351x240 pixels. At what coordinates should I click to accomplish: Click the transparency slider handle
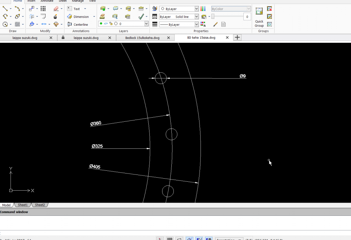tap(213, 16)
